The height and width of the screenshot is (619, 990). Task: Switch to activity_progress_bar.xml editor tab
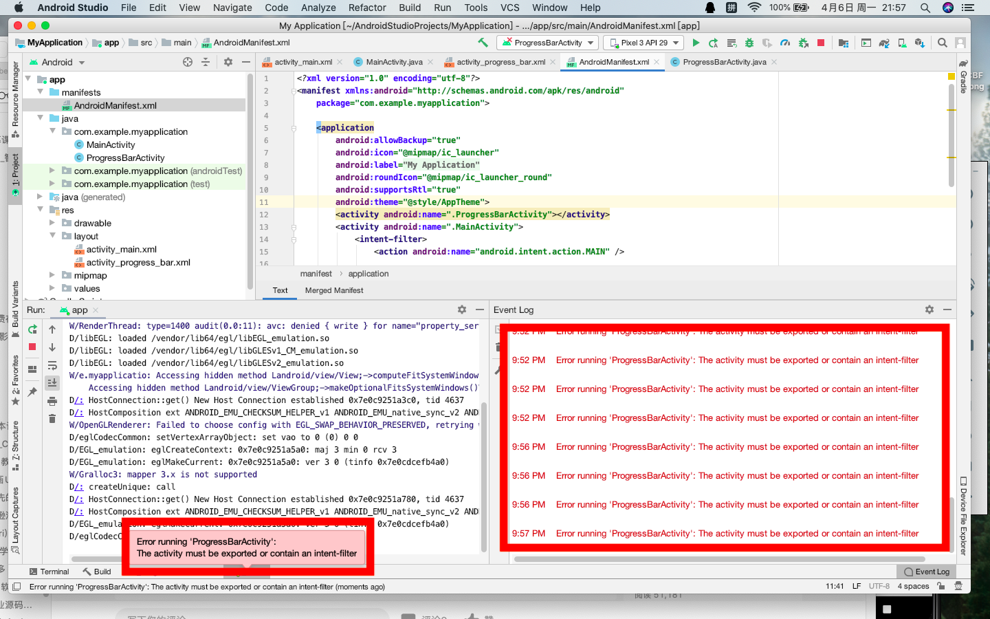pos(500,62)
